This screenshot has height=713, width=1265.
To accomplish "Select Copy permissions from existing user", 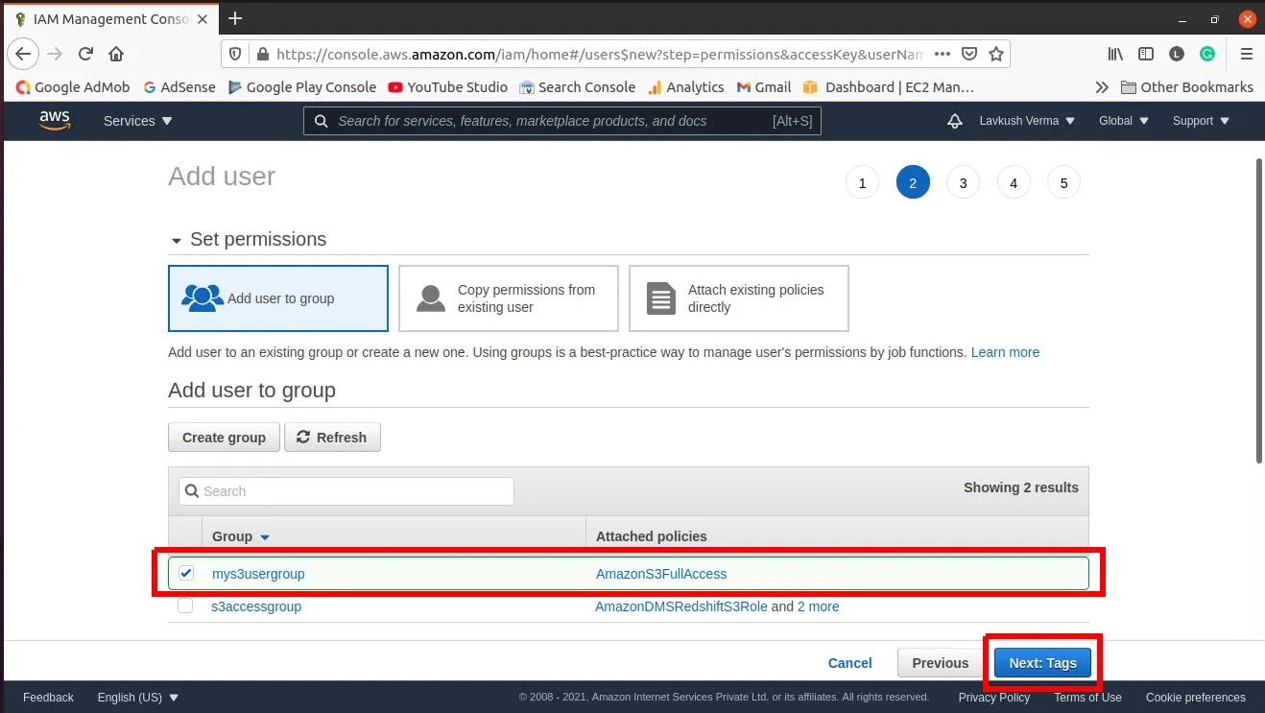I will tap(509, 298).
